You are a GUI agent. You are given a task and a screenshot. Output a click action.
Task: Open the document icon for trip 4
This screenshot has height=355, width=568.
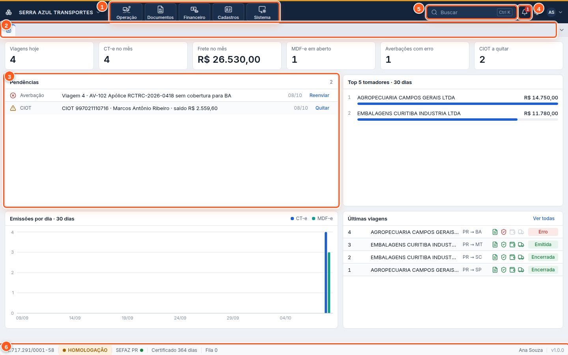495,232
